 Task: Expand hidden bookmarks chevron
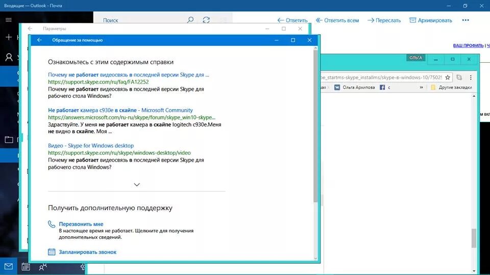[421, 88]
